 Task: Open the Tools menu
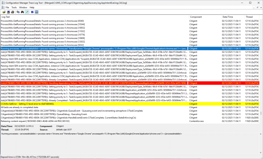pyautogui.click(x=14, y=7)
